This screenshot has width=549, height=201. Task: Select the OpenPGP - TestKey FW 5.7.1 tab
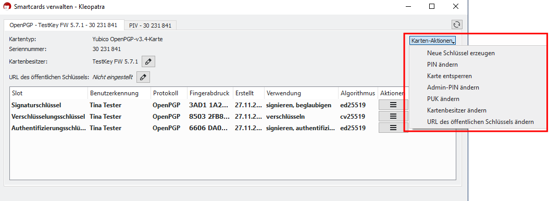tap(64, 25)
